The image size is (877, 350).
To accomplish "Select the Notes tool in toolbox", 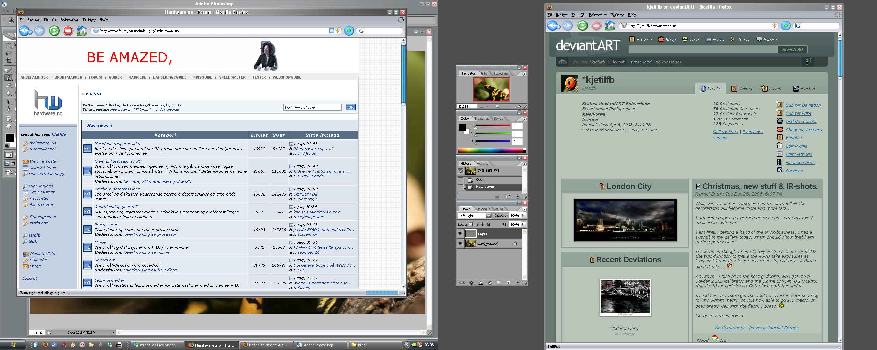I will pos(9,119).
